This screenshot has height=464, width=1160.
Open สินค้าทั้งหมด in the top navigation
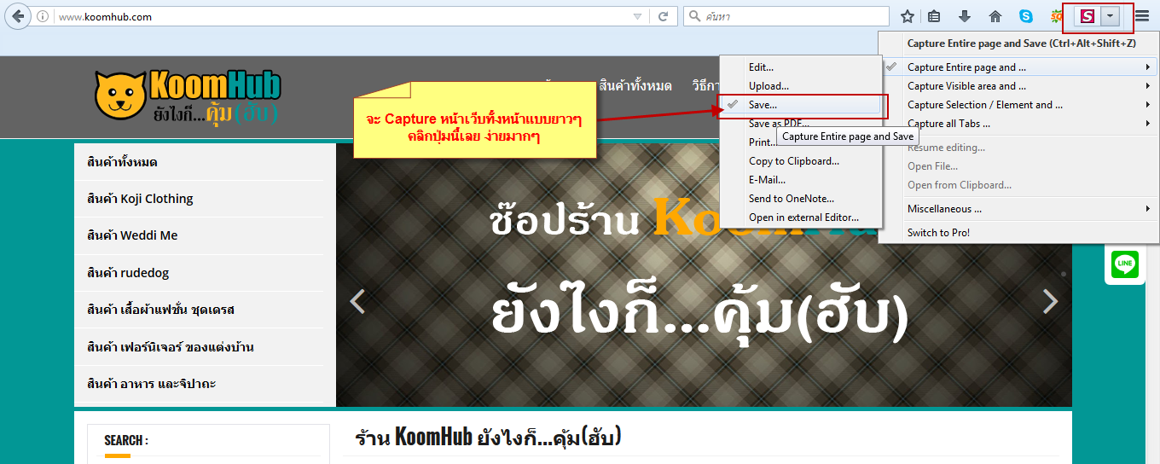click(x=635, y=86)
